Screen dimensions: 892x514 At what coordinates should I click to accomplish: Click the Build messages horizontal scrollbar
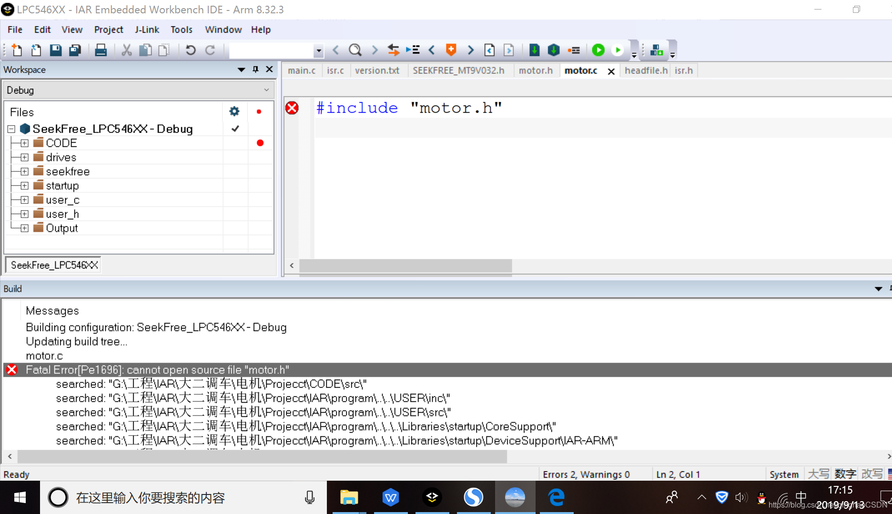262,456
